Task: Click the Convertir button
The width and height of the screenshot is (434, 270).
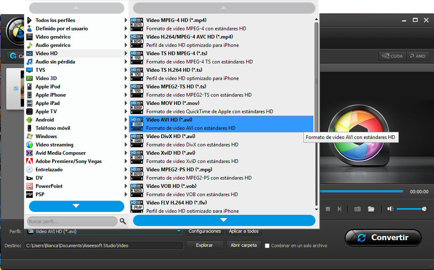Action: [x=383, y=238]
